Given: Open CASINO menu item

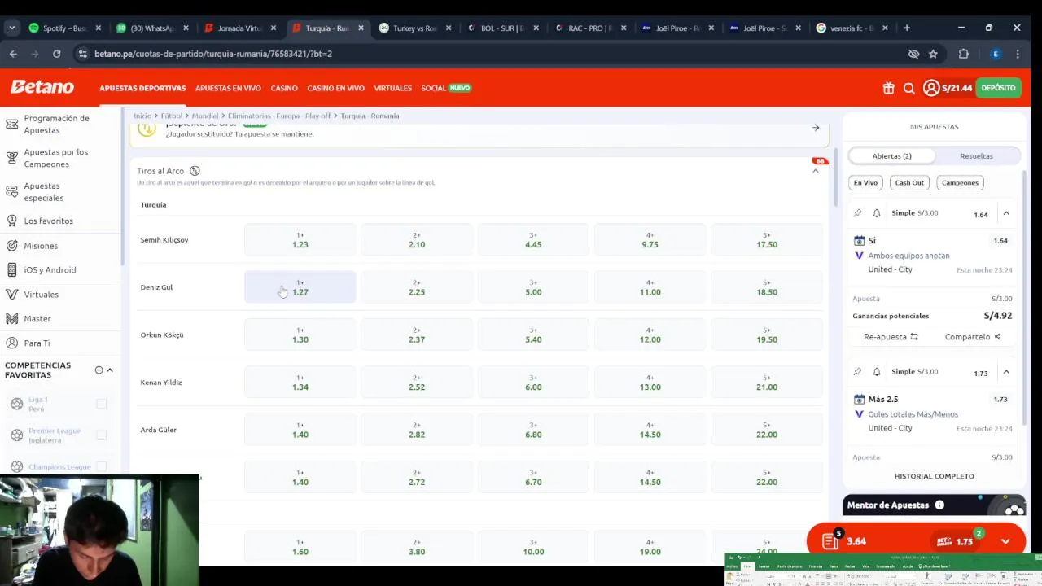Looking at the screenshot, I should [284, 88].
